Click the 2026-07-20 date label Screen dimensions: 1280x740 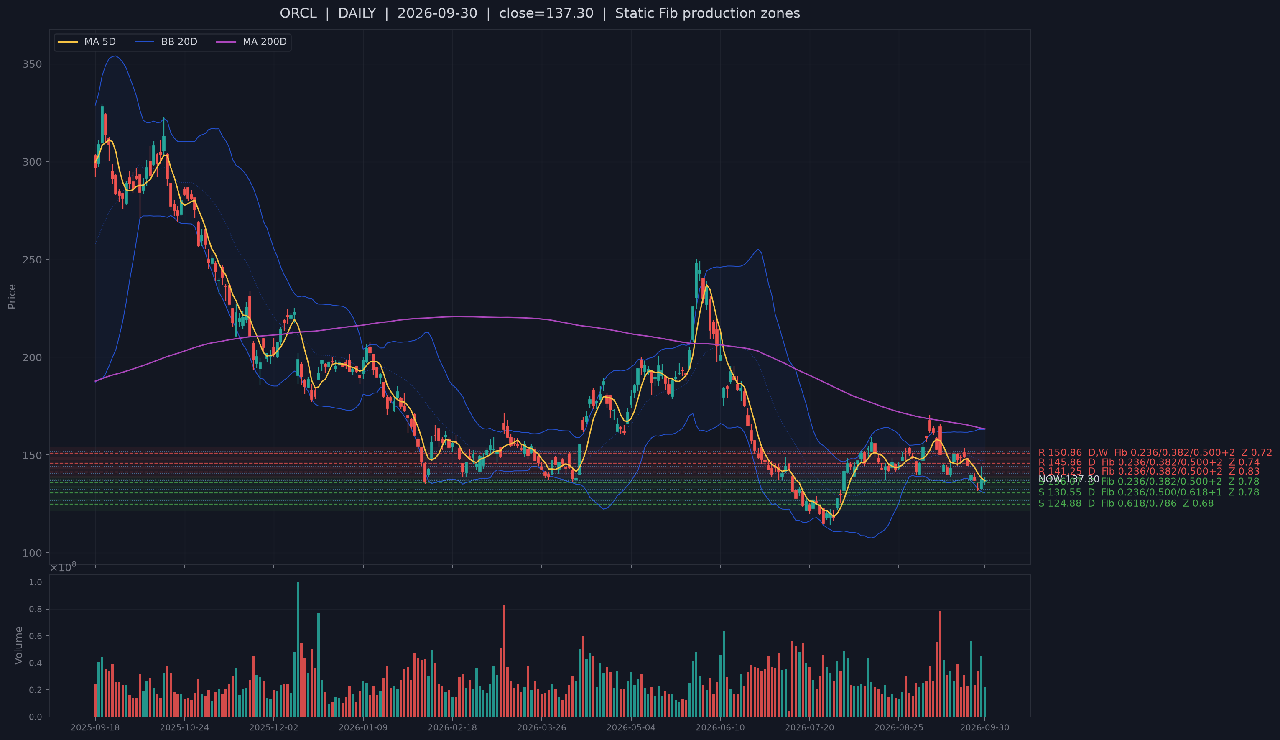[810, 727]
